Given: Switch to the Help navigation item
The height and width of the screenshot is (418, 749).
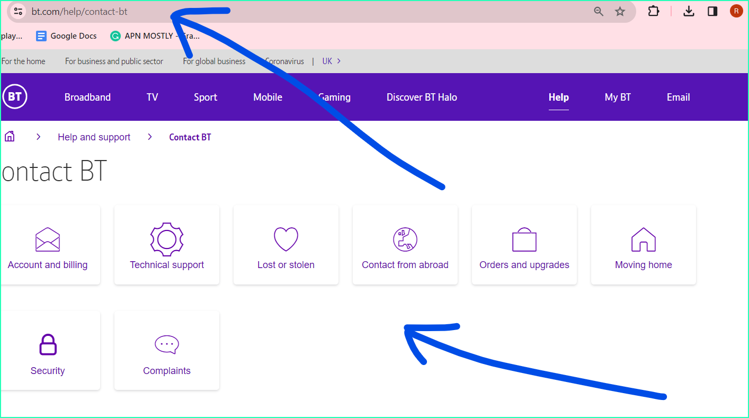Looking at the screenshot, I should 558,97.
